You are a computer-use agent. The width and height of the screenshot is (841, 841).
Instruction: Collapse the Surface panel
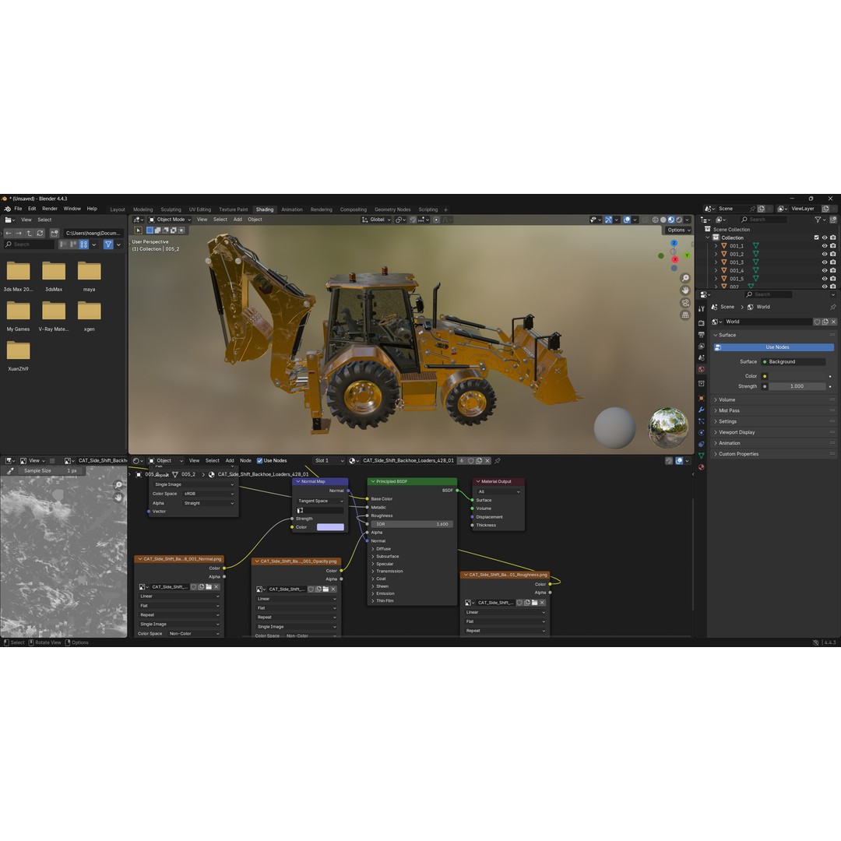coord(772,335)
